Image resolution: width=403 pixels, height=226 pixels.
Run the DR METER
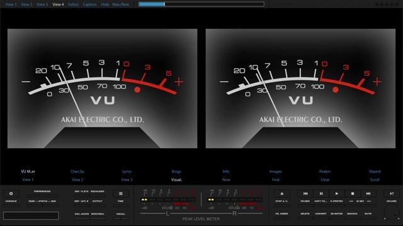click(337, 214)
